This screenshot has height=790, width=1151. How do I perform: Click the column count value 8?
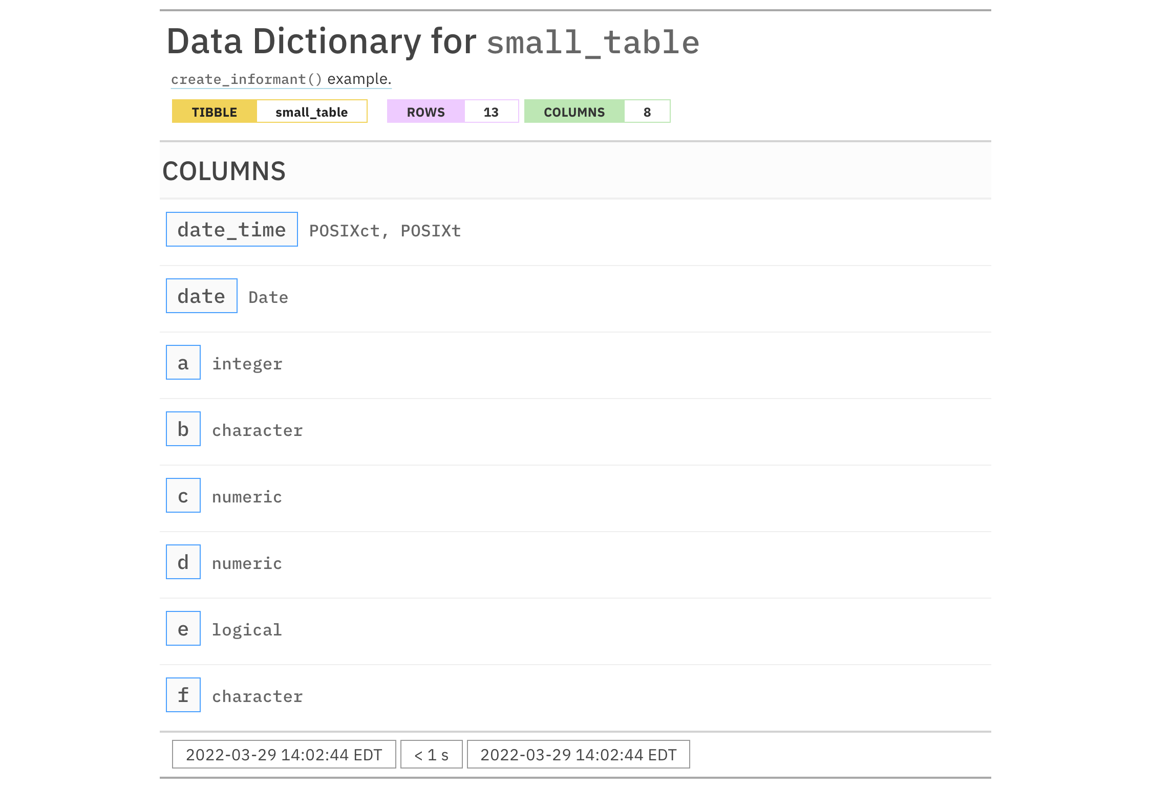coord(647,112)
